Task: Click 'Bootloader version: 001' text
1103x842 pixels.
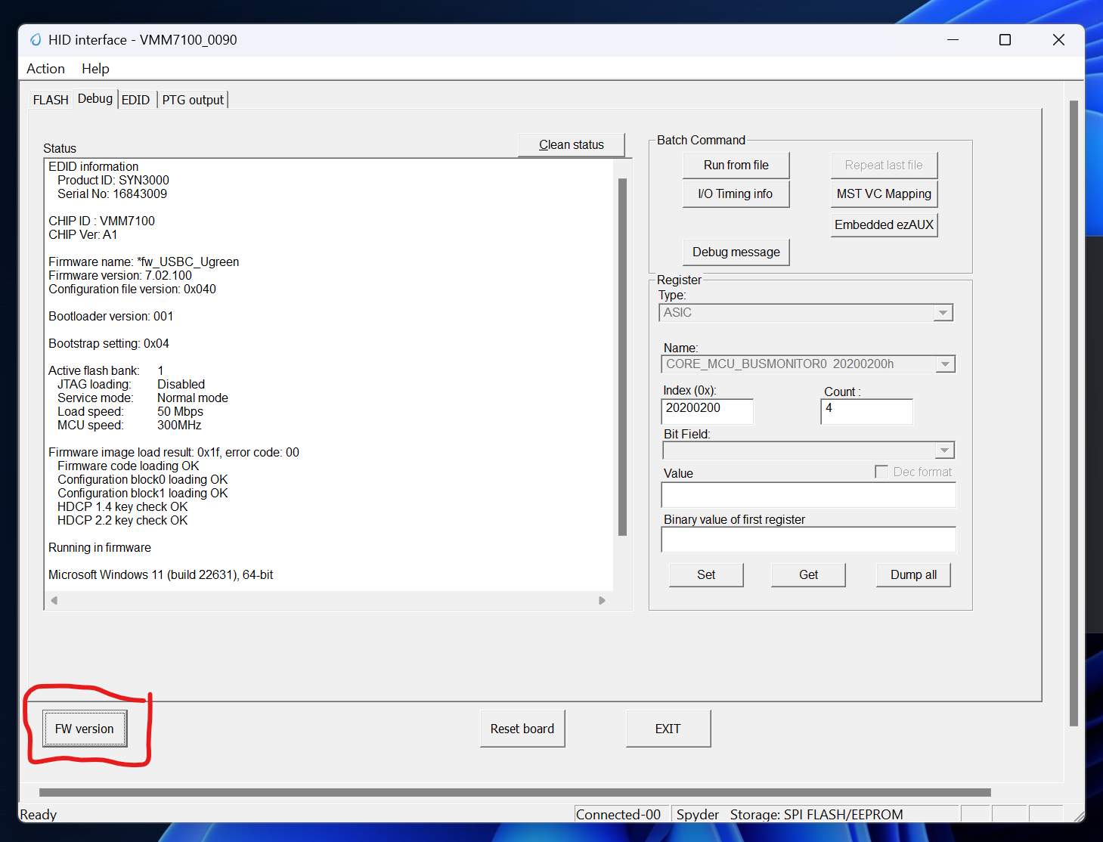Action: coord(111,316)
